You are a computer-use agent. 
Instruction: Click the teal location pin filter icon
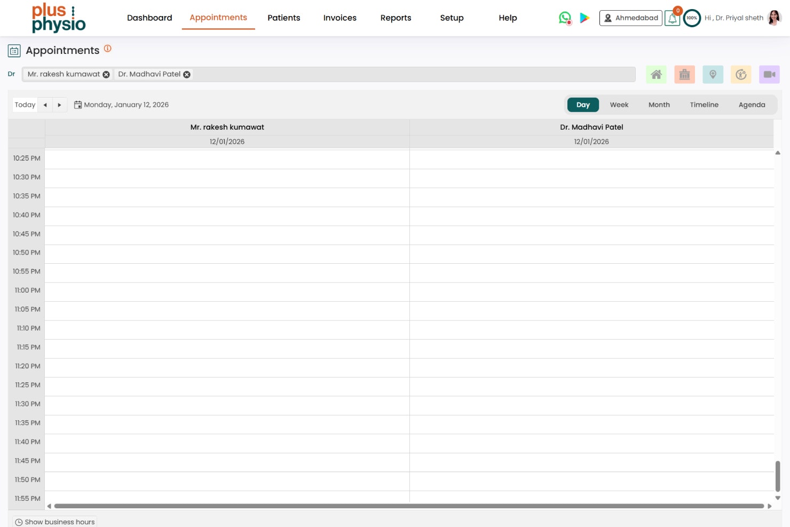(x=713, y=74)
